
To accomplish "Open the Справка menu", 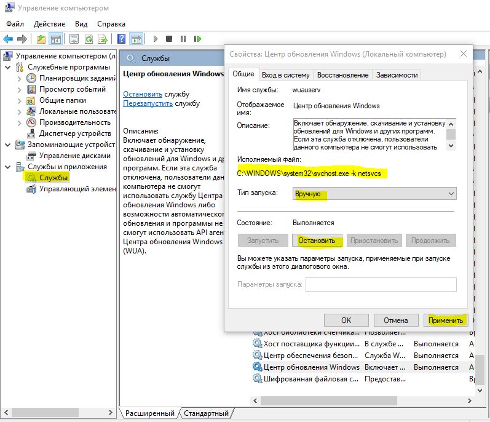I will click(111, 24).
